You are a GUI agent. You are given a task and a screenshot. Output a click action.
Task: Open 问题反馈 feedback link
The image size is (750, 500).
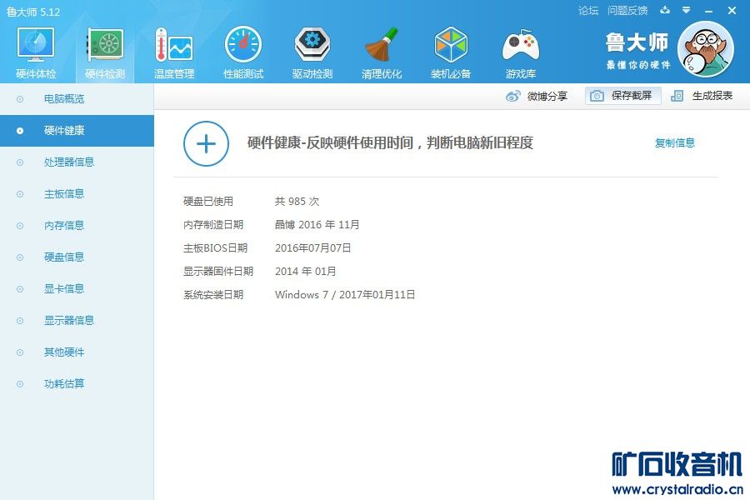(627, 11)
